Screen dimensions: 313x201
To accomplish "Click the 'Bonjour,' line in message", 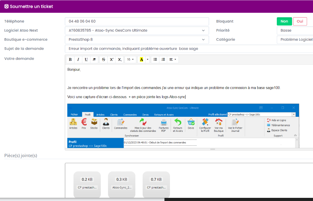I will tap(74, 70).
